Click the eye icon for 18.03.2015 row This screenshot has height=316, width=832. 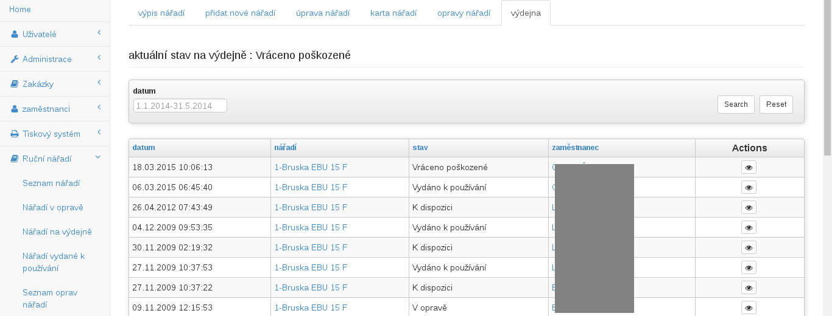tap(749, 167)
